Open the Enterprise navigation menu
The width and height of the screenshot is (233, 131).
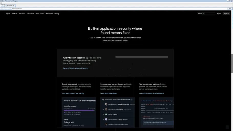(49, 14)
